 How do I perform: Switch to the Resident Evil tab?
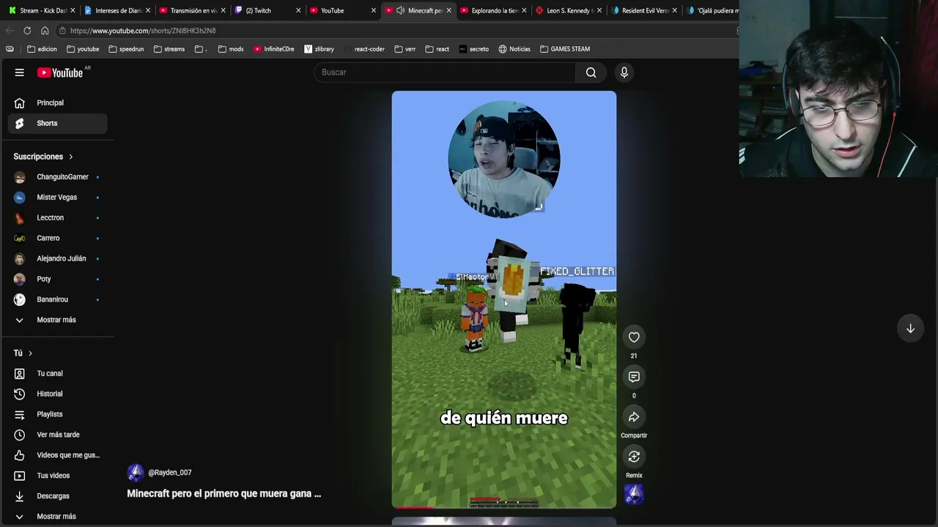(x=643, y=10)
